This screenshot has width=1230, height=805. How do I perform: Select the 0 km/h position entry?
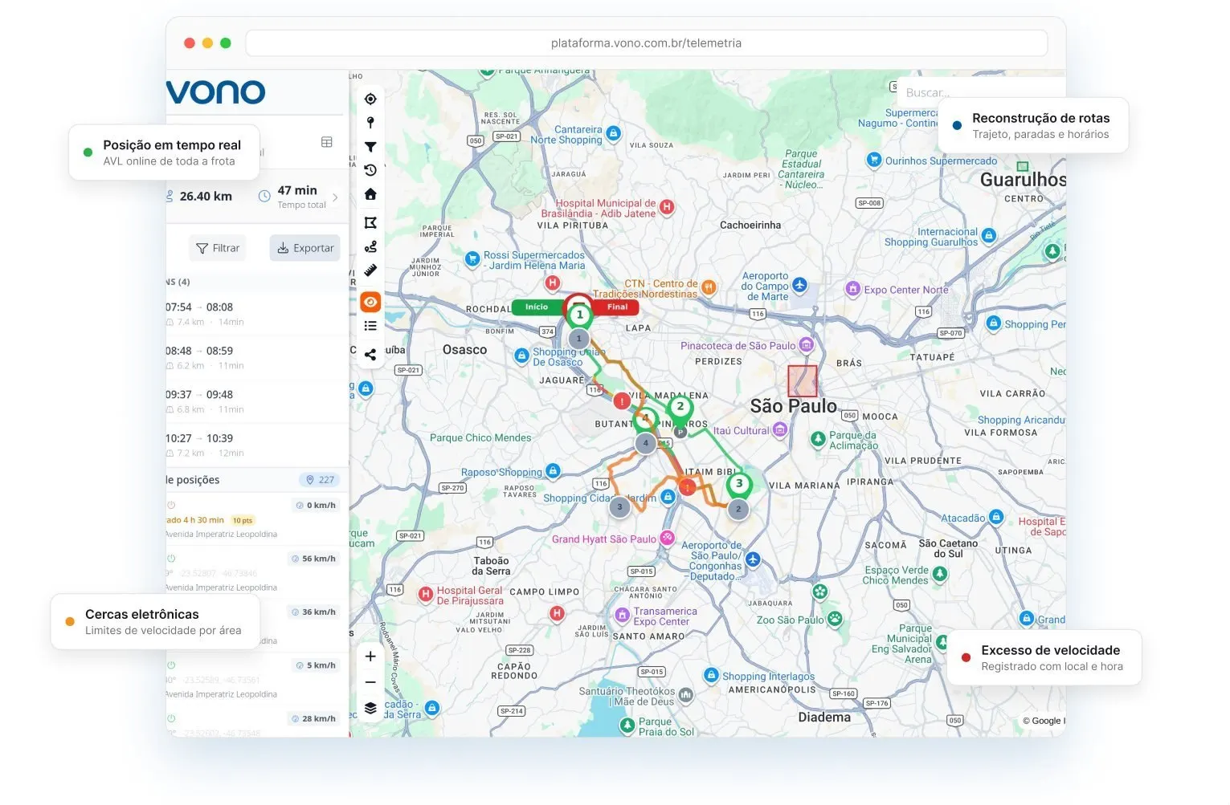[257, 518]
